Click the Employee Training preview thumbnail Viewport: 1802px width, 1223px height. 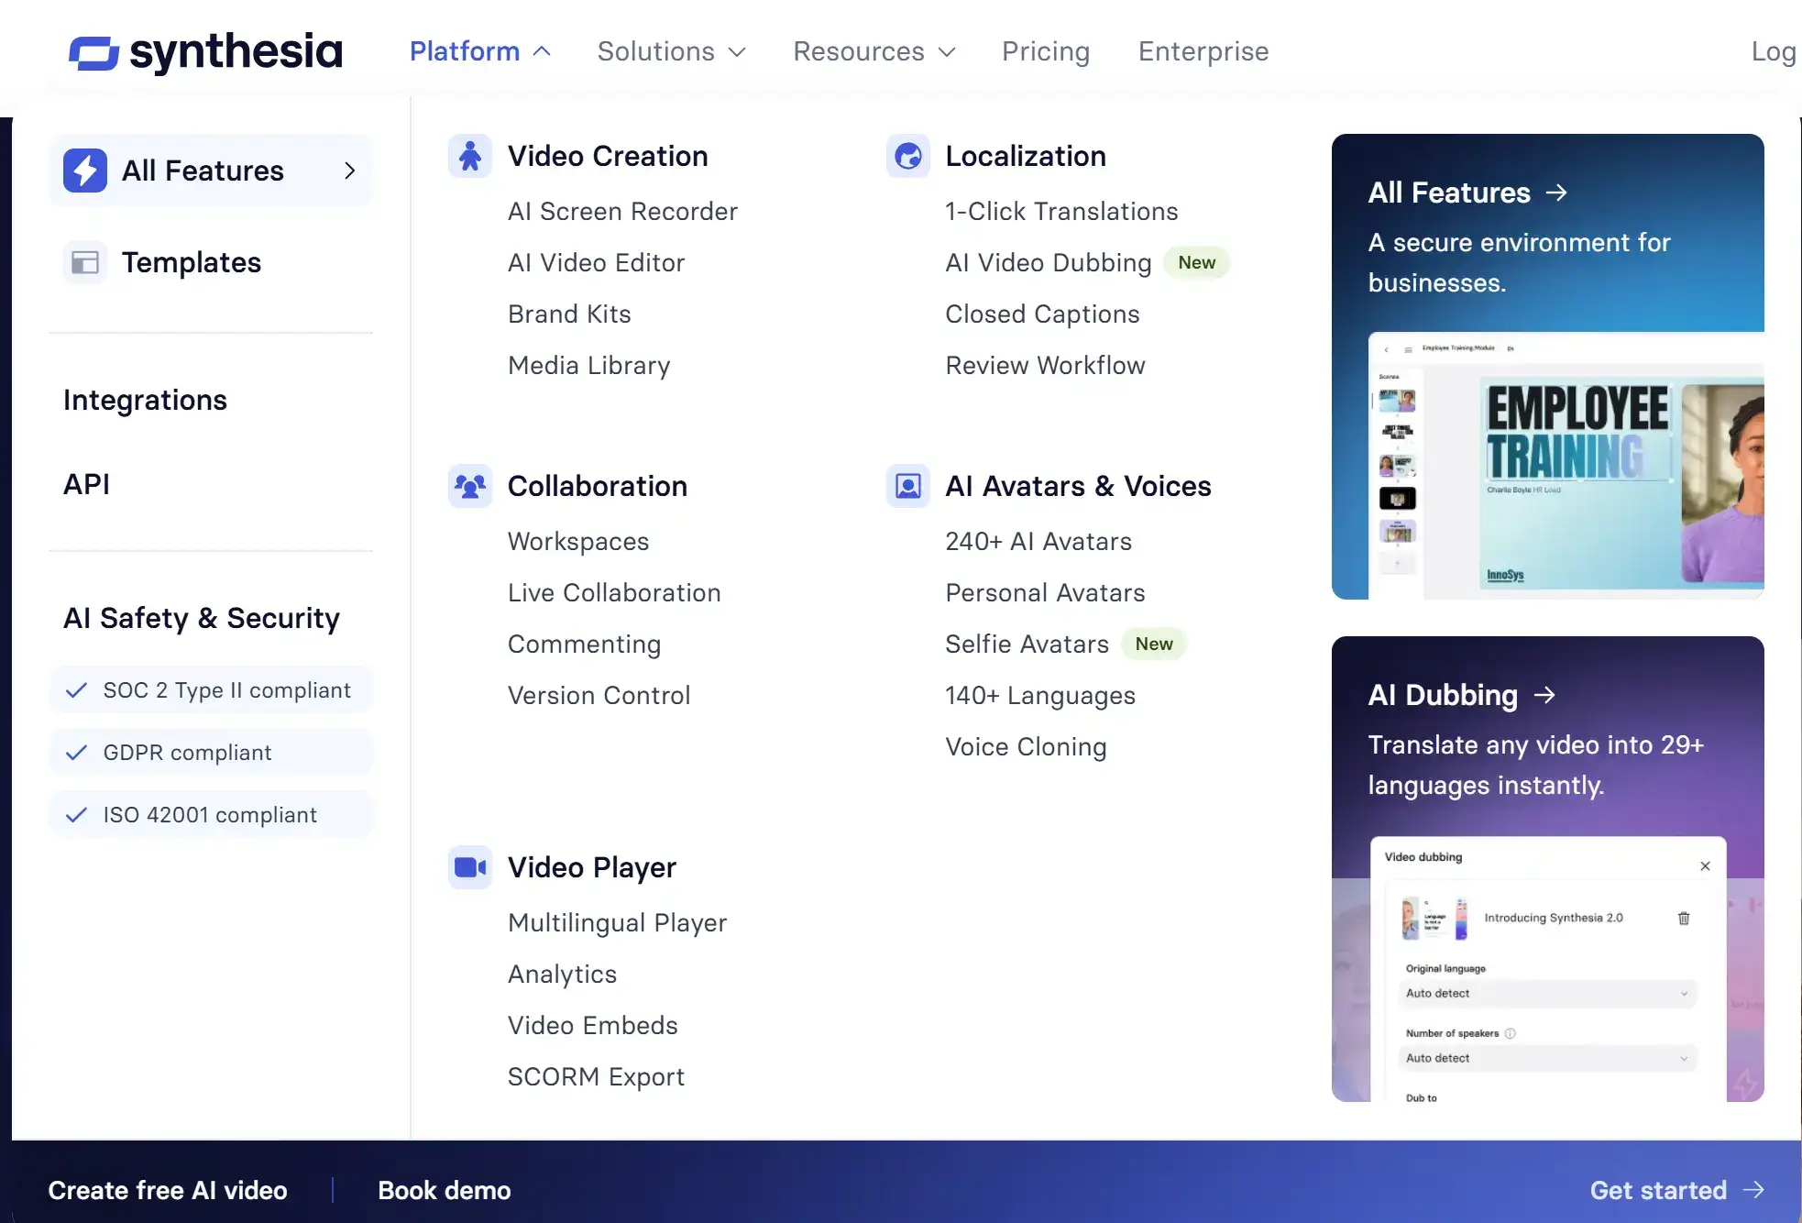click(1566, 466)
